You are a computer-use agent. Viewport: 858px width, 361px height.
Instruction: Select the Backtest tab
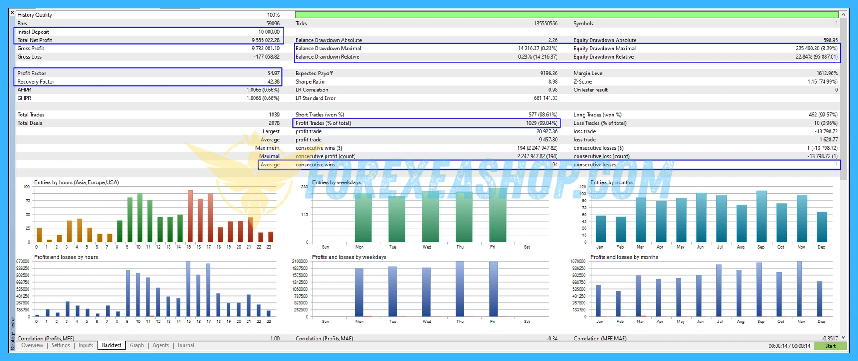(x=111, y=346)
